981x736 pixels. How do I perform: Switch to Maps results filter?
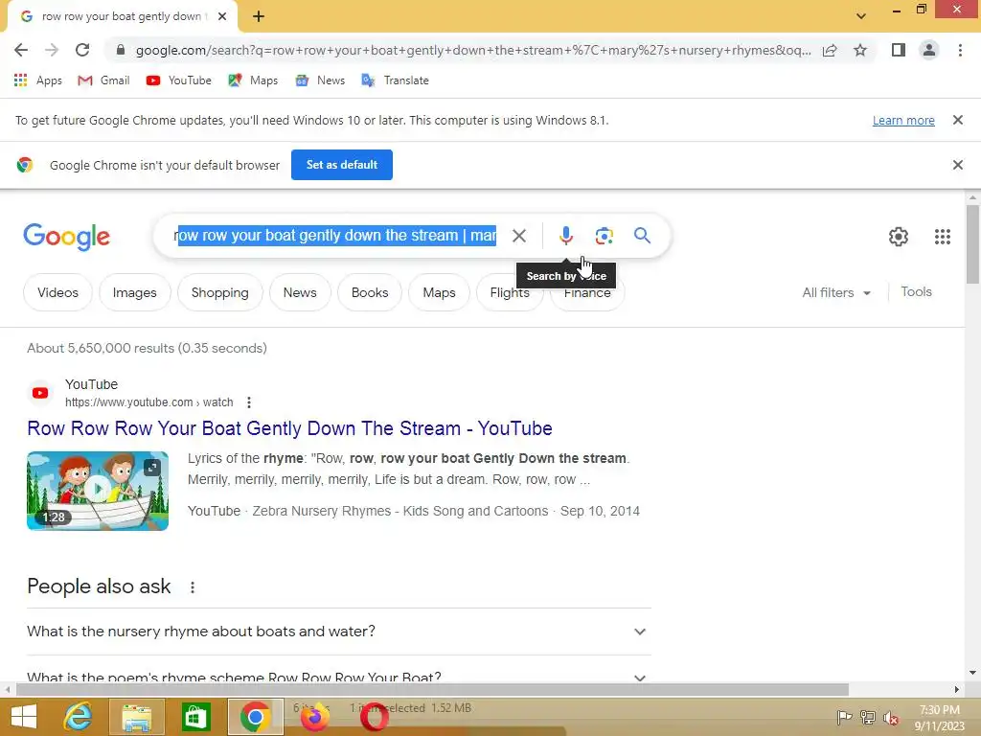[439, 292]
